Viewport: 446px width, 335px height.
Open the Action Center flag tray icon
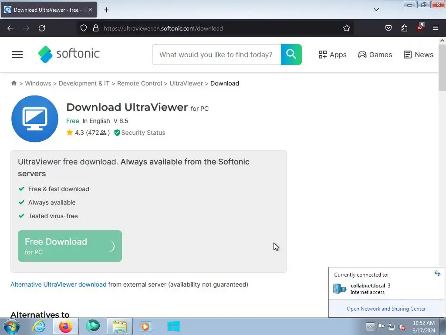381,326
